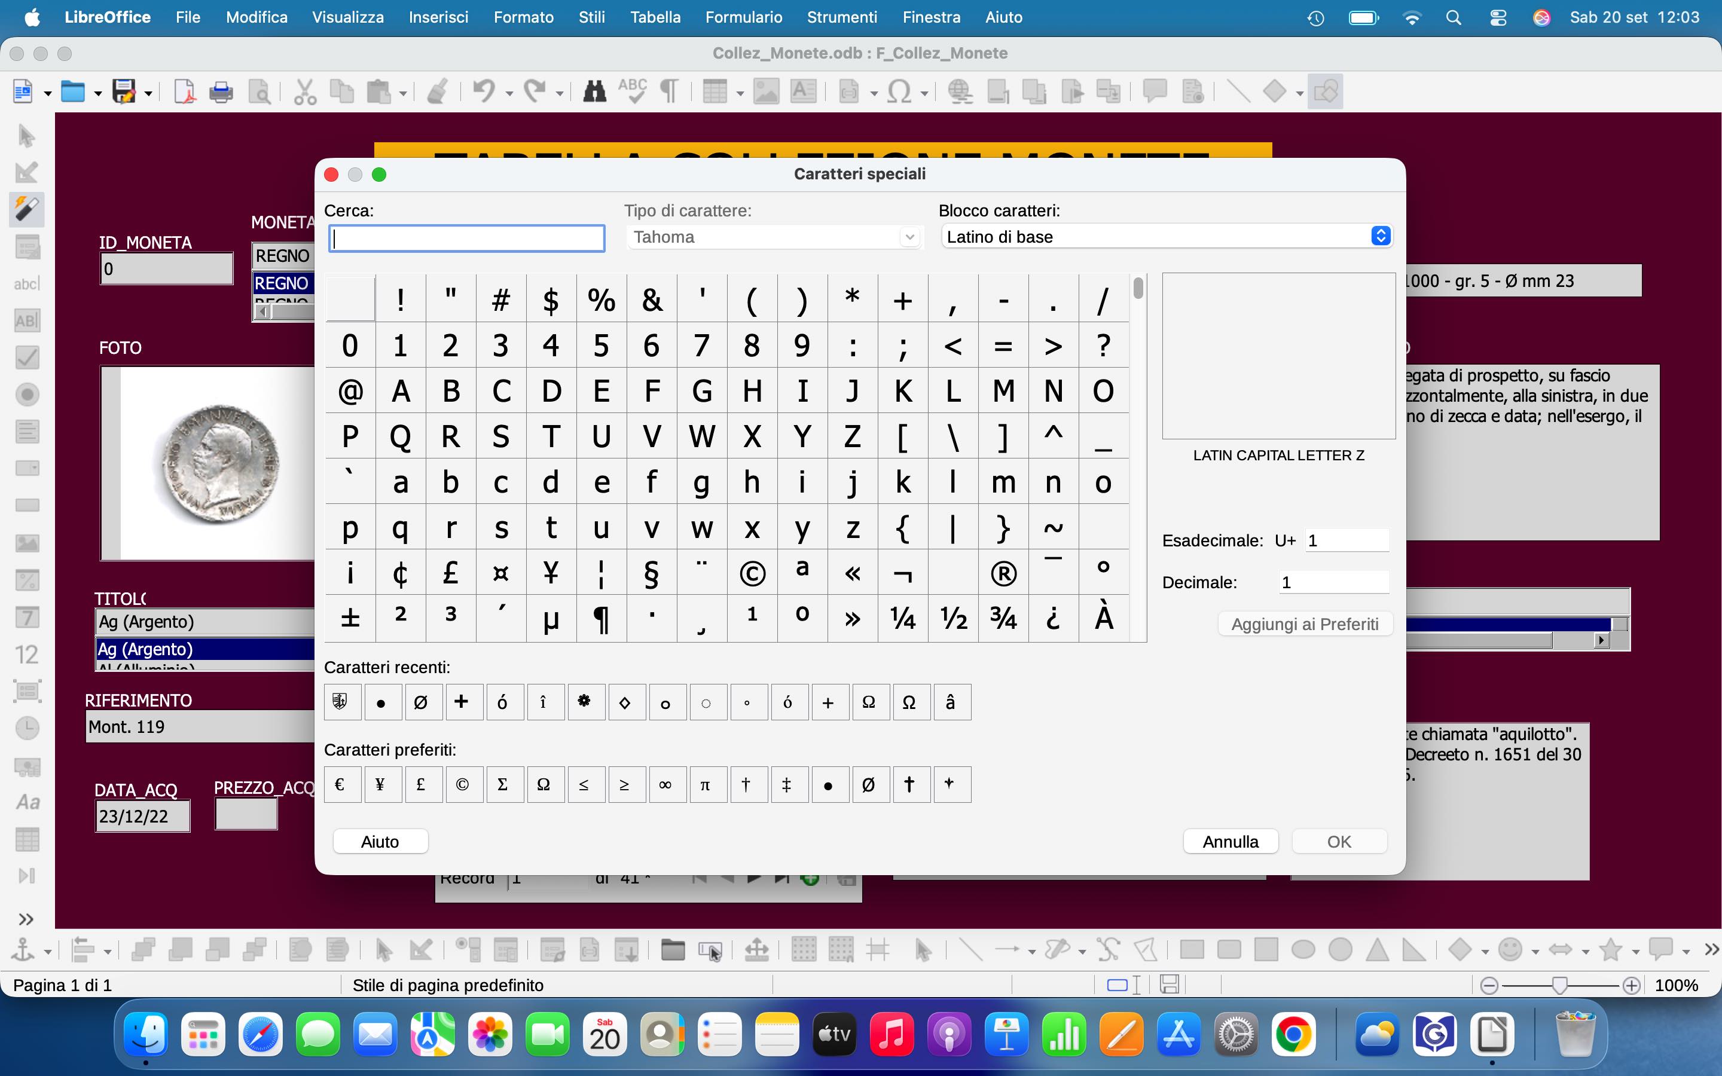Click Aggiungi ai Preferiti button

click(1305, 624)
